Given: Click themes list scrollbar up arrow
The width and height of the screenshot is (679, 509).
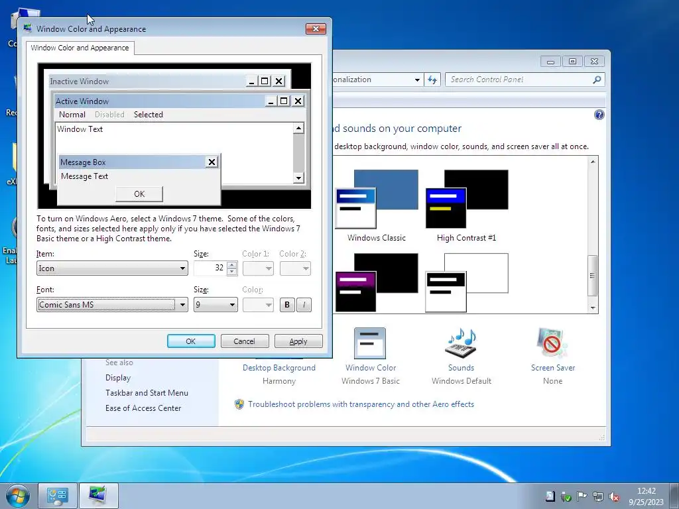Looking at the screenshot, I should point(593,162).
